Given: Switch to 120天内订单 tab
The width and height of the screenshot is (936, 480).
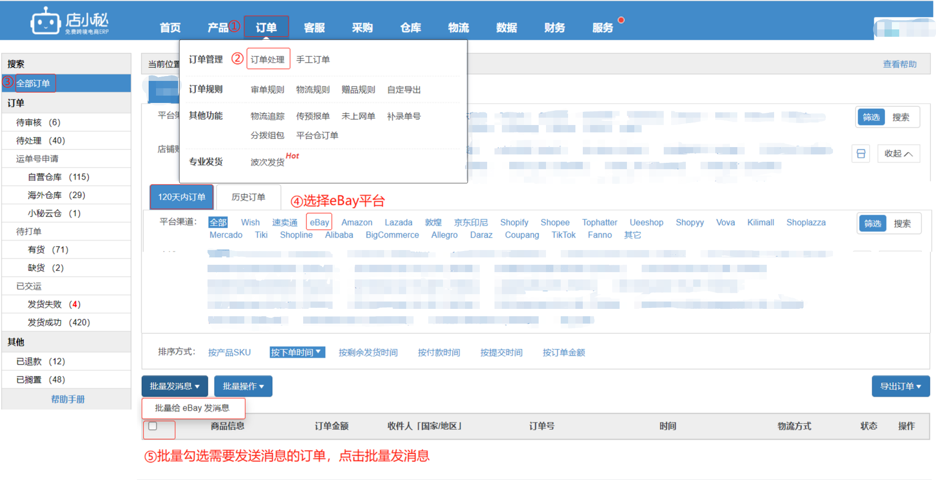Looking at the screenshot, I should pos(182,197).
